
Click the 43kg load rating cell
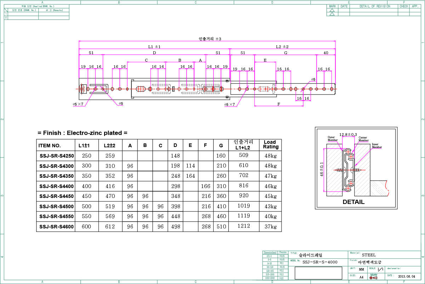271,206
